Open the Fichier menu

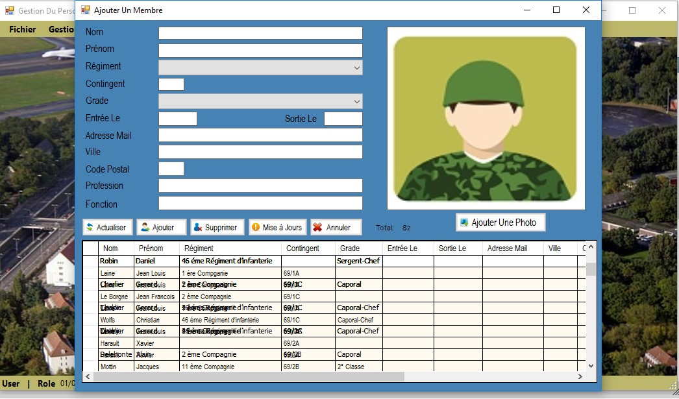[23, 29]
